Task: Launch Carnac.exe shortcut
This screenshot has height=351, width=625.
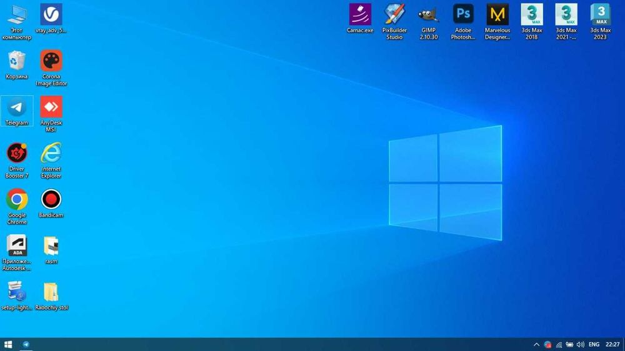Action: (x=360, y=19)
